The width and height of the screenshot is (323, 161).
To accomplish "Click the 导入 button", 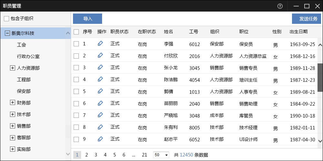I will pyautogui.click(x=88, y=19).
